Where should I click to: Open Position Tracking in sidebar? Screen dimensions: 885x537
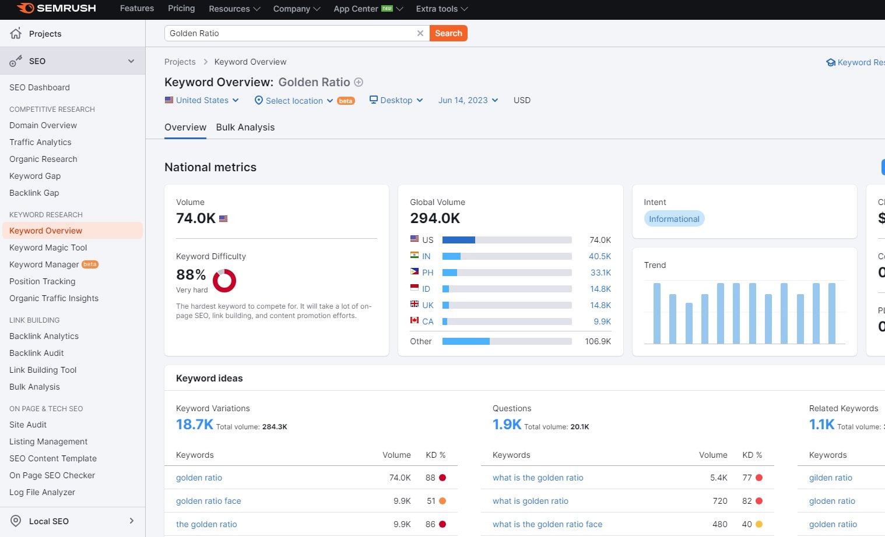(x=43, y=281)
